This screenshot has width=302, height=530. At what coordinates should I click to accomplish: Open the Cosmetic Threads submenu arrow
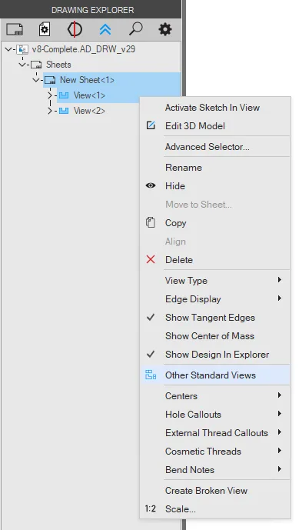tap(280, 451)
